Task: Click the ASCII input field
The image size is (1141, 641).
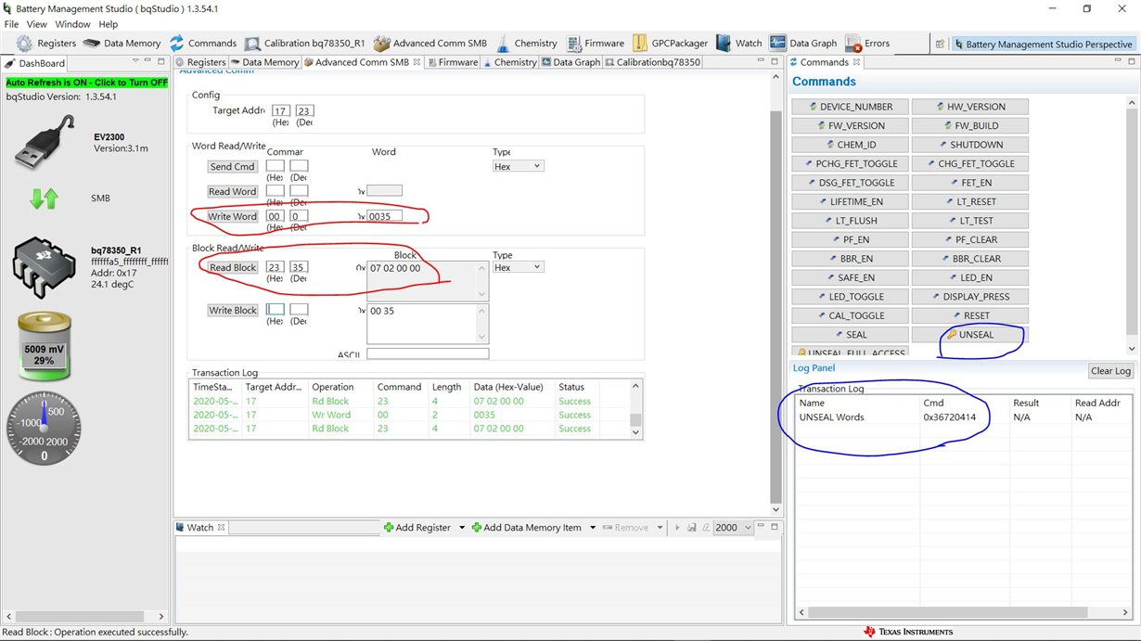Action: (x=428, y=353)
